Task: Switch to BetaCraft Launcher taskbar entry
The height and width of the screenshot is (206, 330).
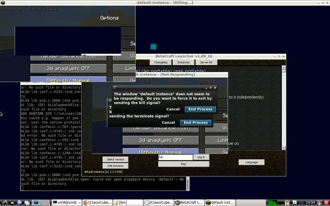Action: (189, 202)
